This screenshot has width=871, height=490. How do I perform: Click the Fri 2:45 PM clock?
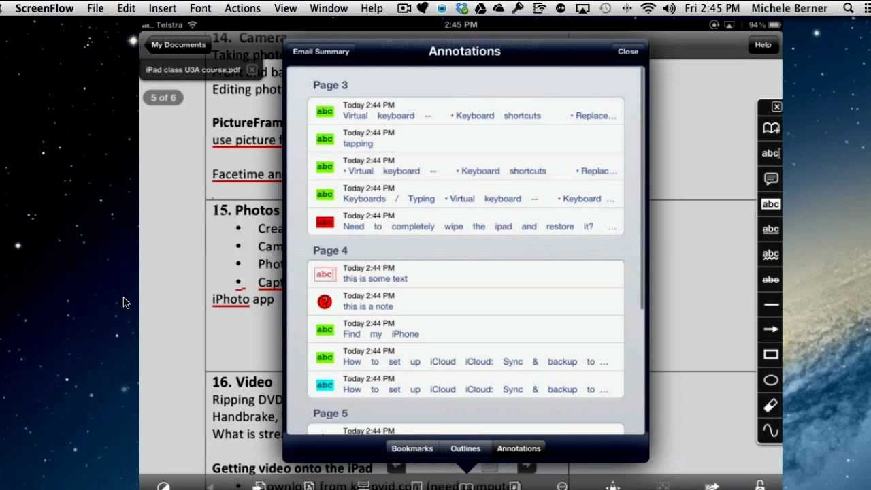[x=712, y=8]
